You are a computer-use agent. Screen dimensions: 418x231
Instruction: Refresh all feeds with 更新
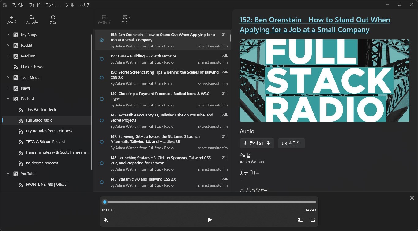pos(52,19)
